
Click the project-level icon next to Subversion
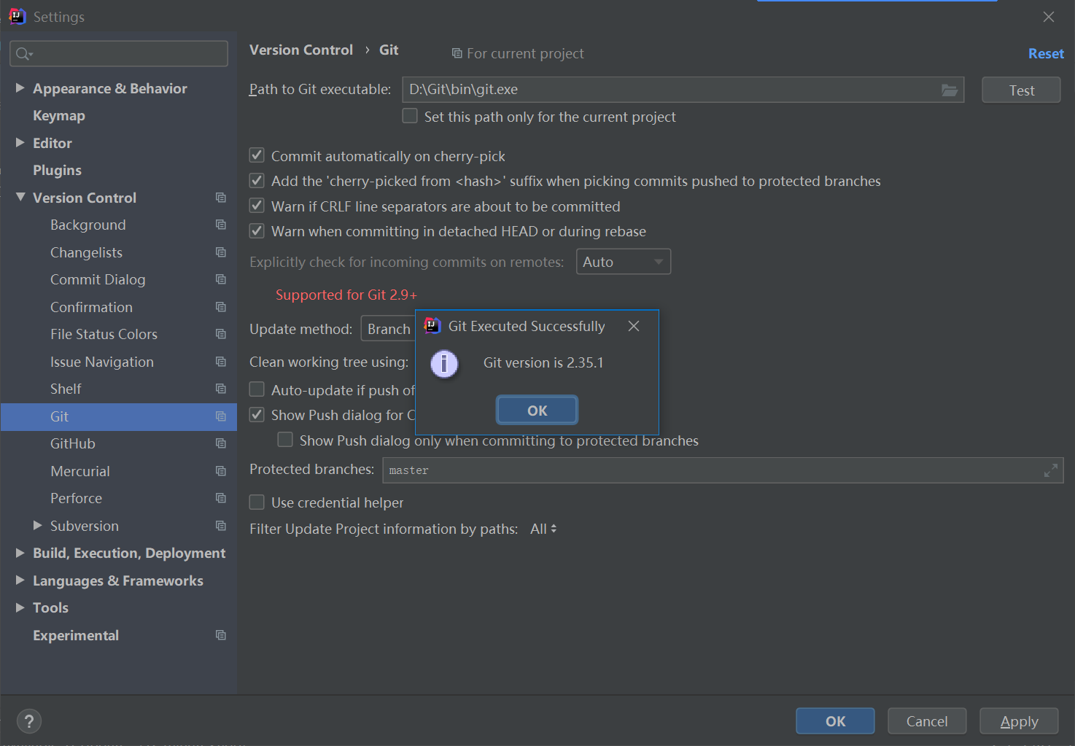point(220,526)
